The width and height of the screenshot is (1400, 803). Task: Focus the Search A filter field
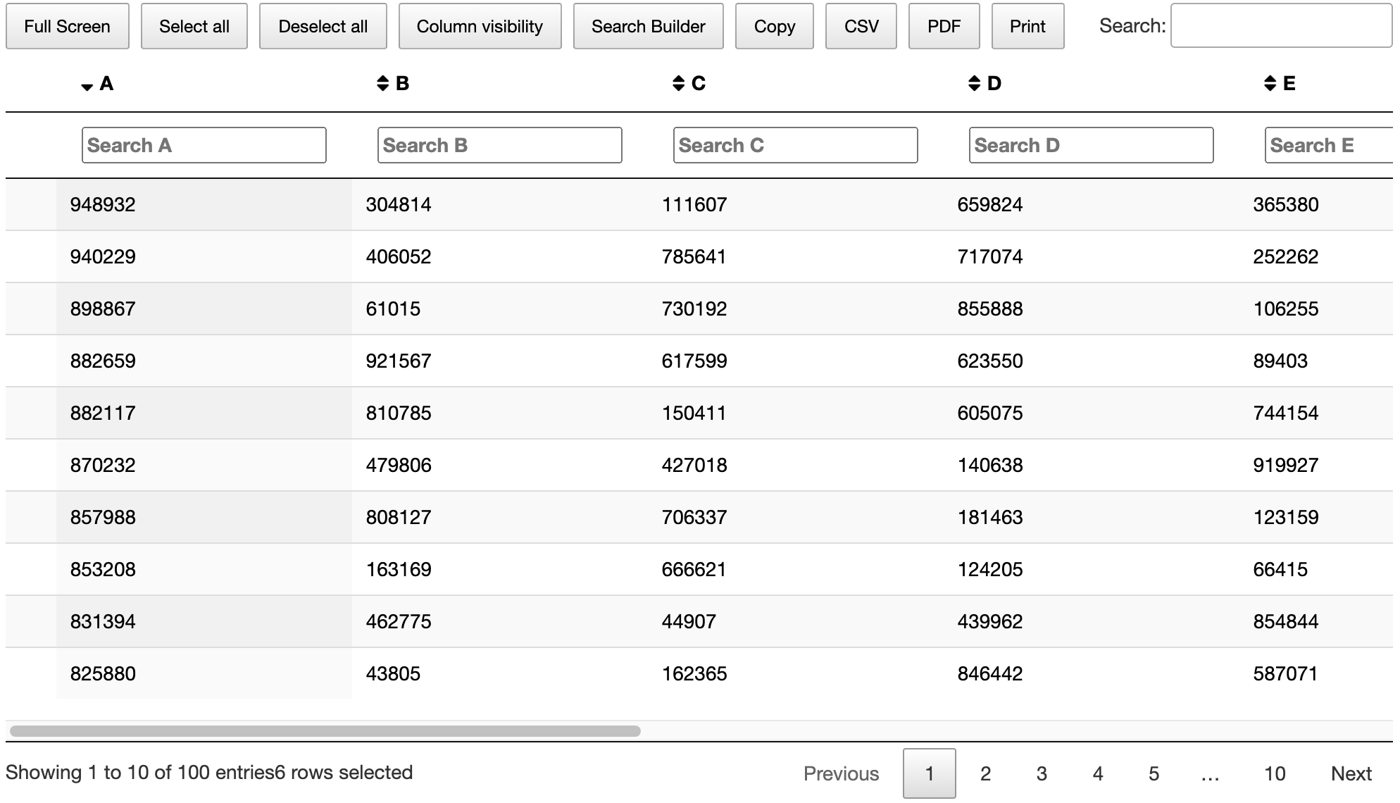click(x=204, y=145)
